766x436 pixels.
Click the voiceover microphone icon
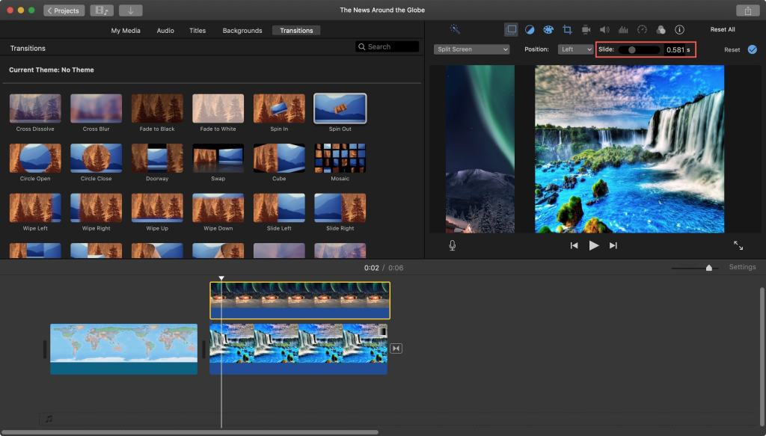click(x=453, y=245)
